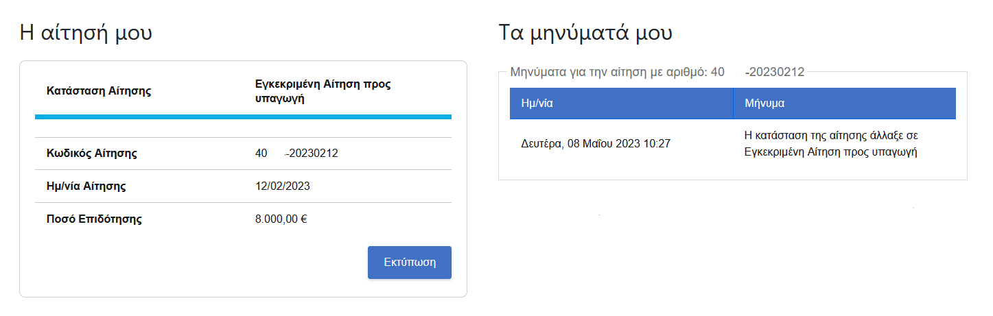Click the application code value ending in 20230212 in the card
The width and height of the screenshot is (993, 316).
(x=296, y=154)
